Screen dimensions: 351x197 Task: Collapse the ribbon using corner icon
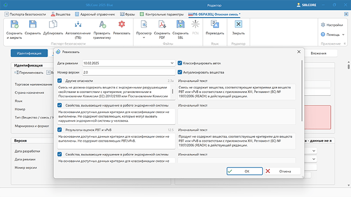tap(345, 44)
